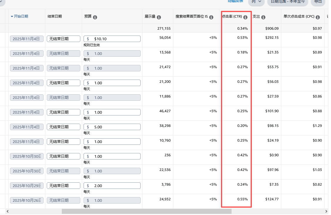This screenshot has width=331, height=215.
Task: Click the info icon next to 预算
Action: pyautogui.click(x=95, y=17)
